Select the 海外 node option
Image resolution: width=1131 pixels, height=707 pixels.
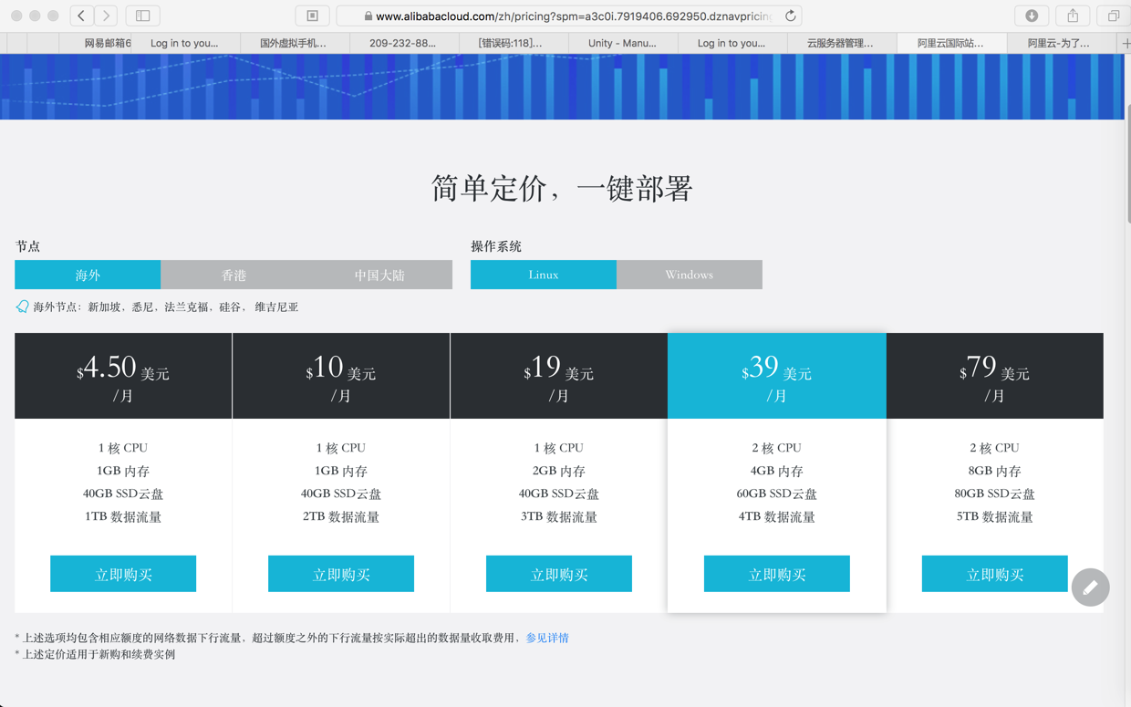click(x=88, y=275)
